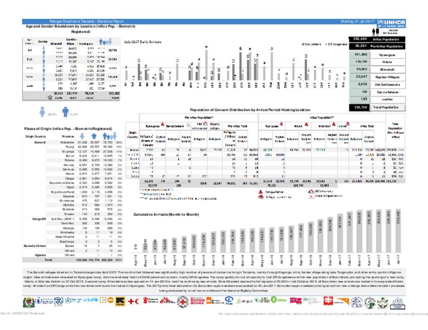The height and width of the screenshot is (330, 428).
Task: Click the Ruyigi province row
Action: click(84, 147)
